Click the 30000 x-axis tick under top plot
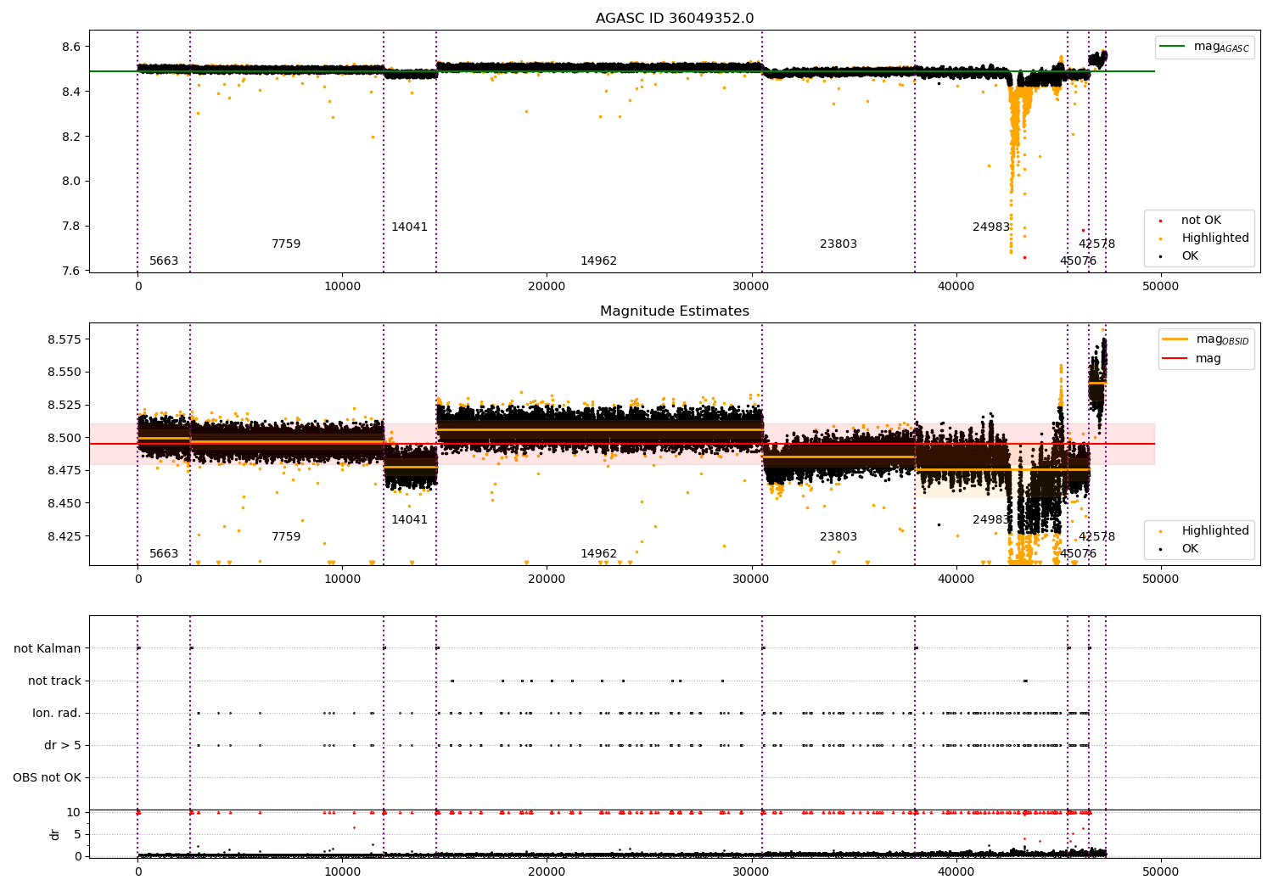The height and width of the screenshot is (891, 1273). (751, 287)
